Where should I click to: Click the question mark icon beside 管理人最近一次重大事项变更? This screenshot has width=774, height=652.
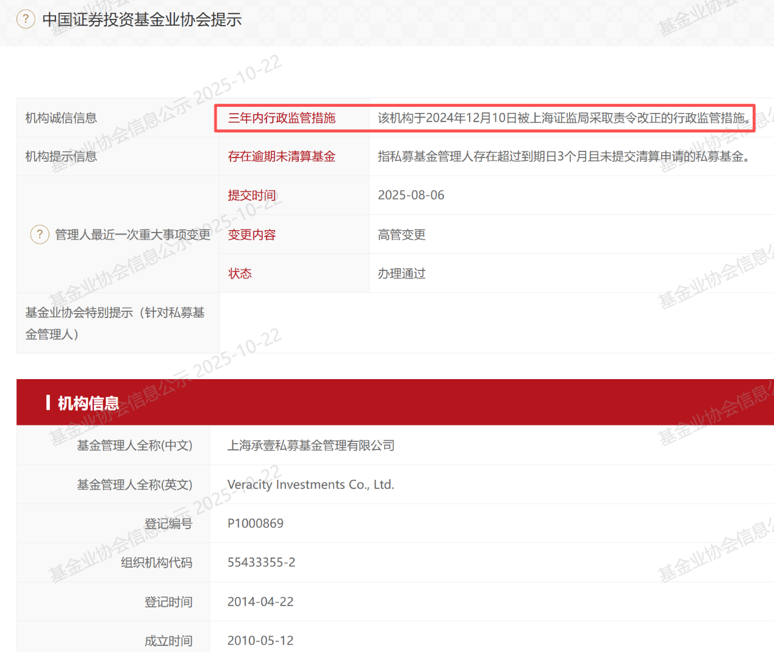tap(40, 234)
